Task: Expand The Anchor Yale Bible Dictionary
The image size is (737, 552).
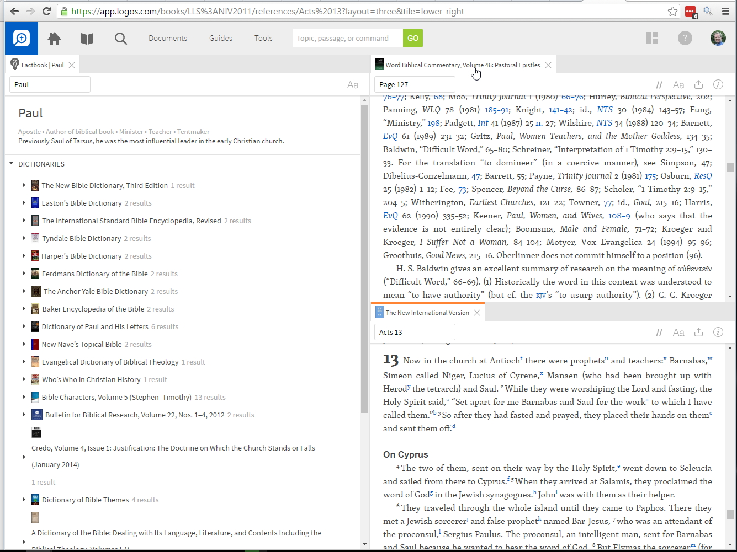Action: tap(24, 291)
